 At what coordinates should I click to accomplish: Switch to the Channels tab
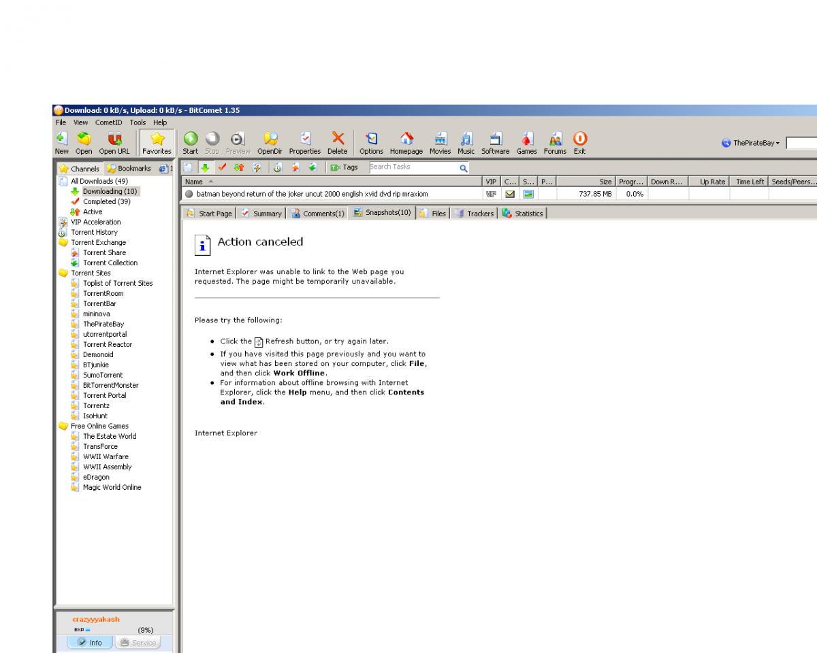[x=80, y=168]
